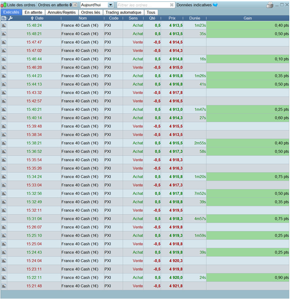Click Achat in the 15:31:04 row
291x299 pixels.
[138, 219]
